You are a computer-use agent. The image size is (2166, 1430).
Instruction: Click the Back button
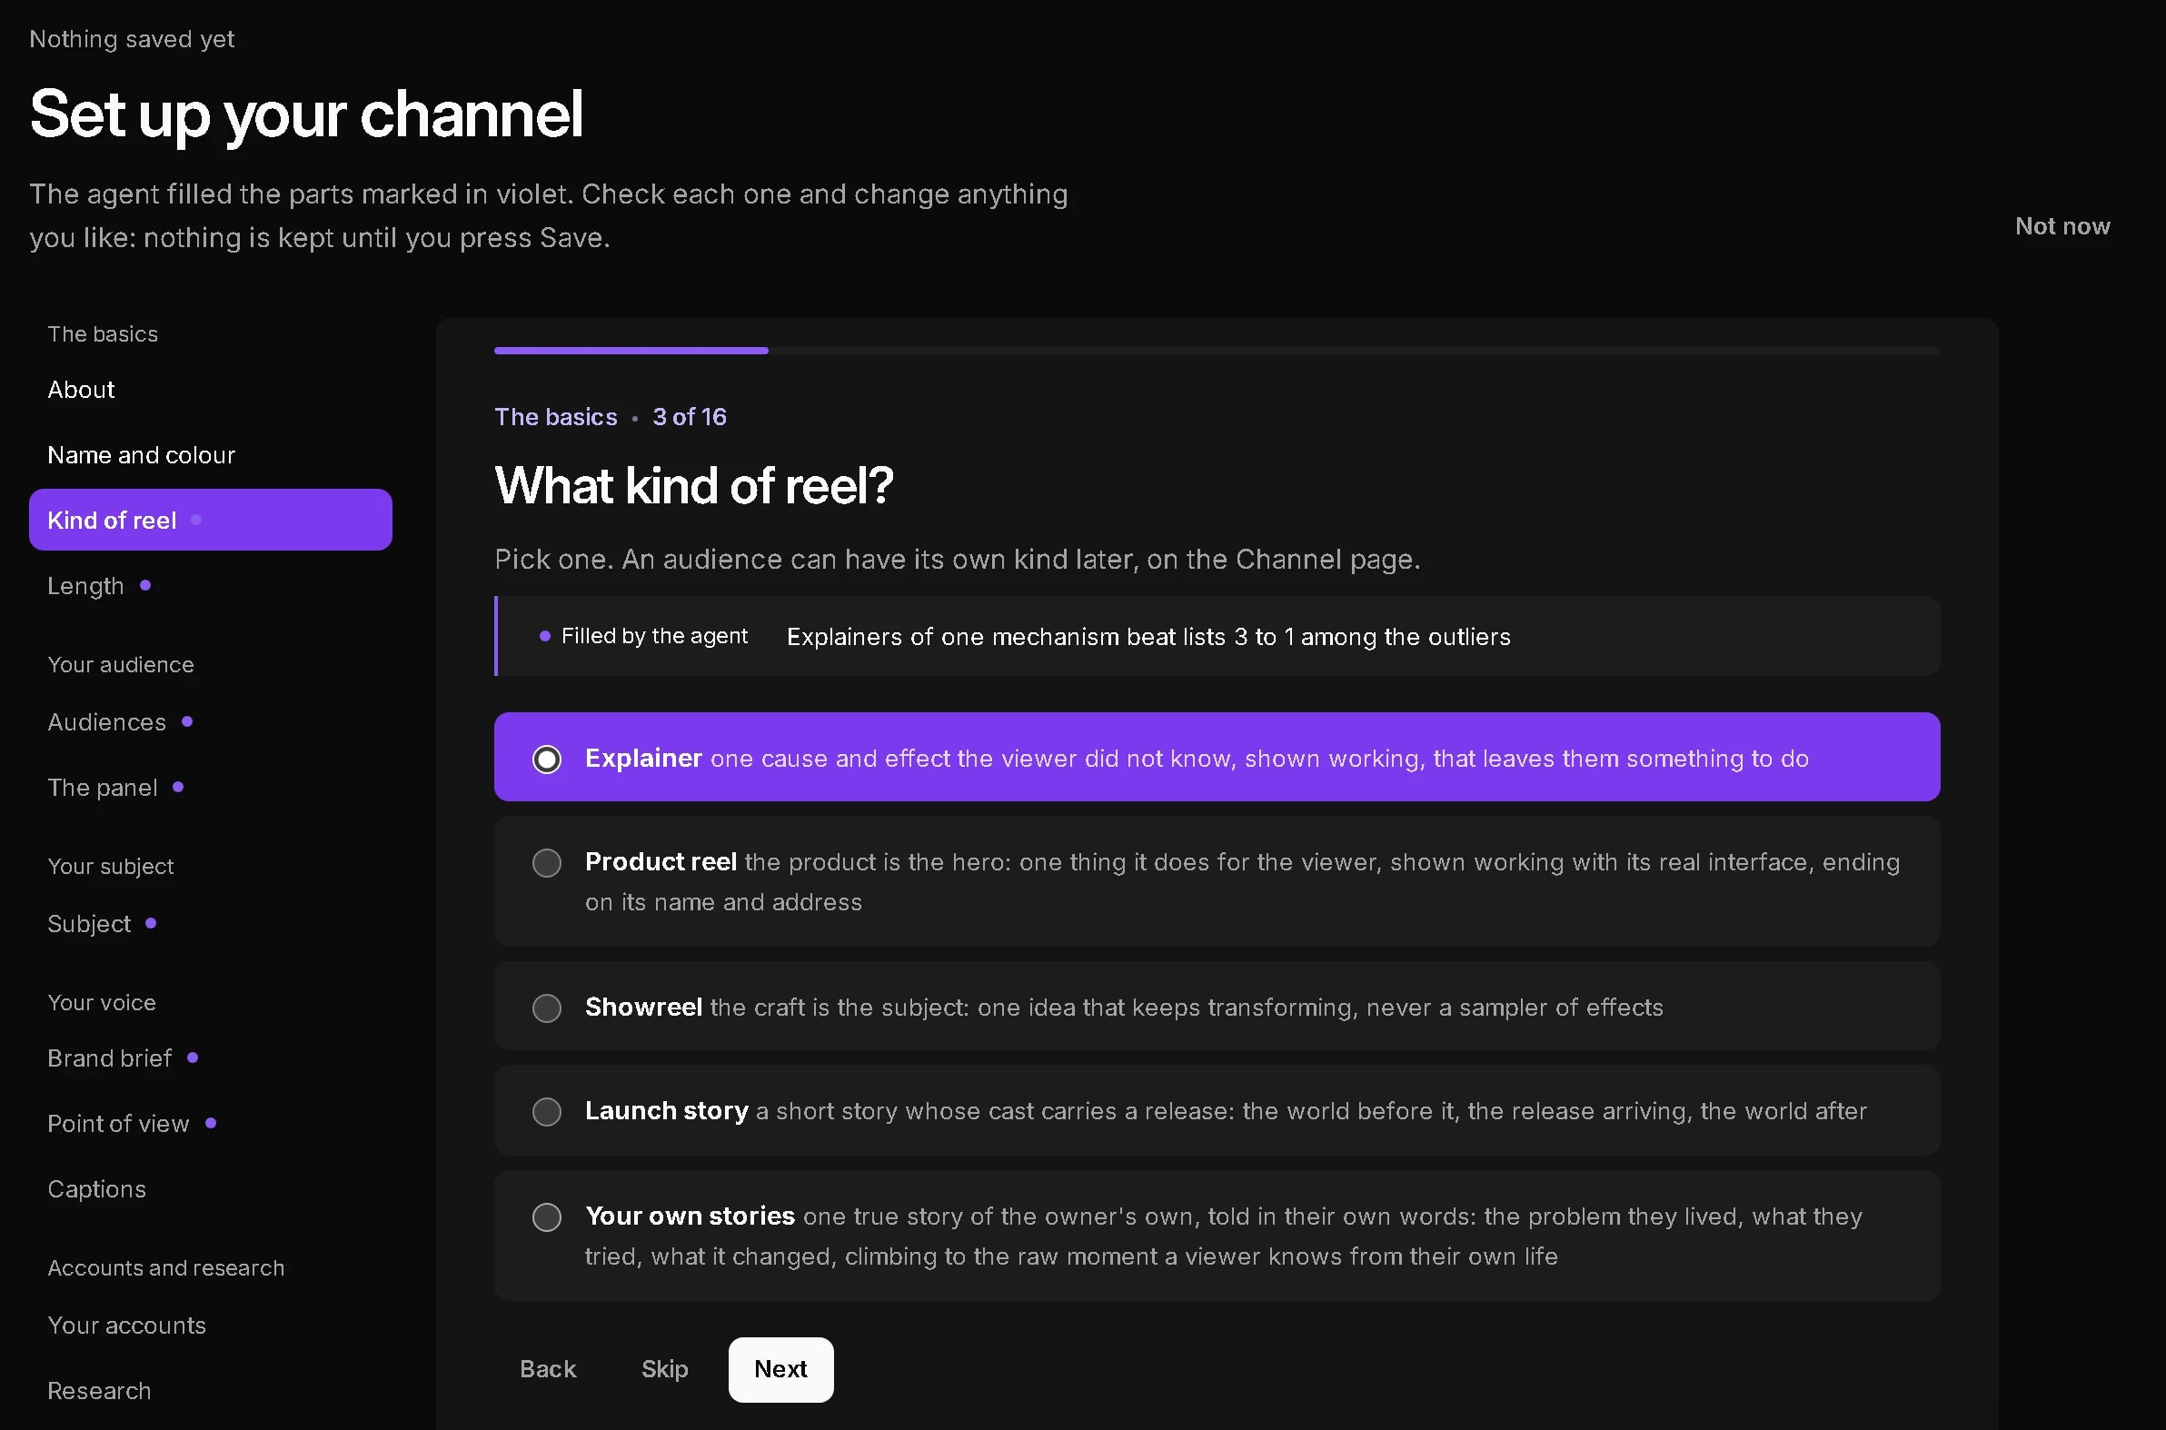coord(548,1368)
